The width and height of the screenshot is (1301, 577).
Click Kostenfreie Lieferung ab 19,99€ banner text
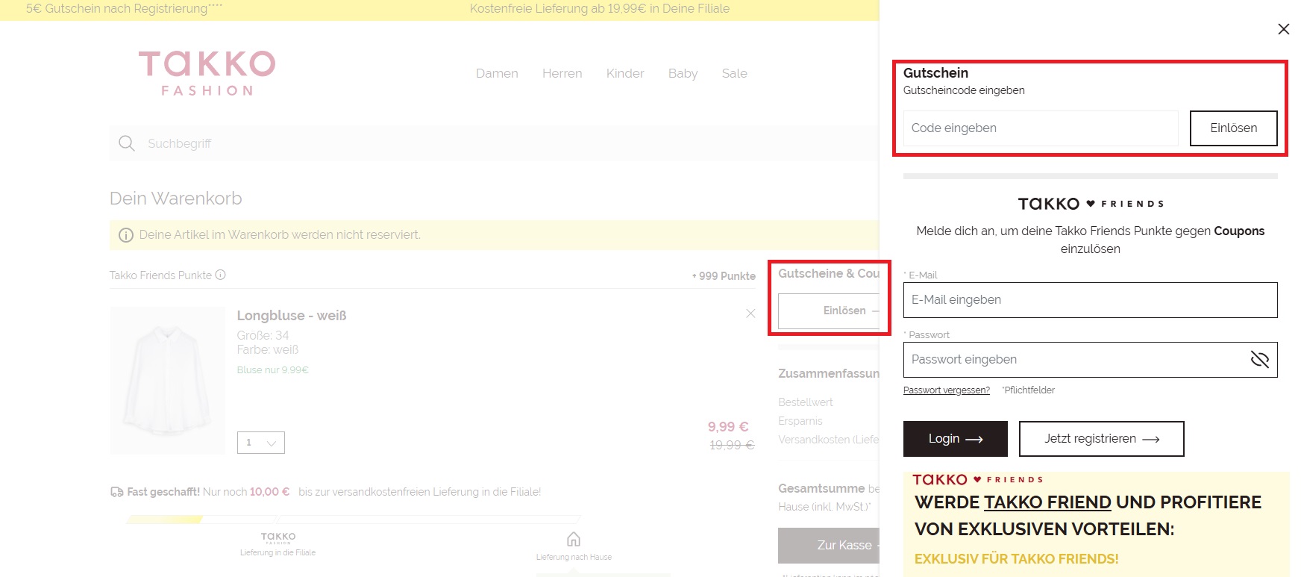pos(600,9)
